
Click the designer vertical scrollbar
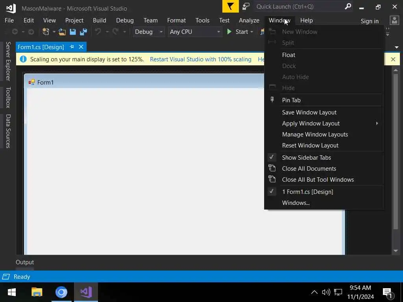point(396,151)
